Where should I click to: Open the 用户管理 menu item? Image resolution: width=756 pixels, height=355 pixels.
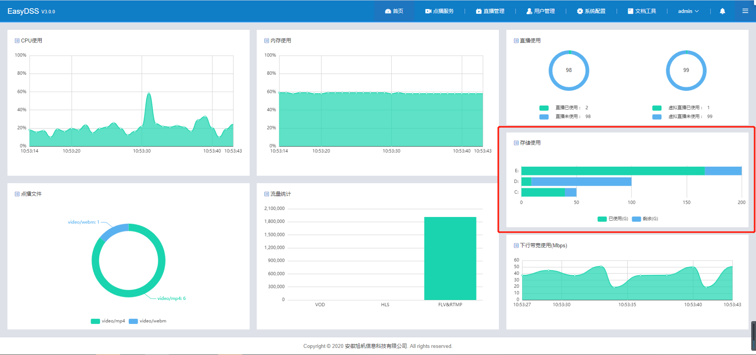541,11
